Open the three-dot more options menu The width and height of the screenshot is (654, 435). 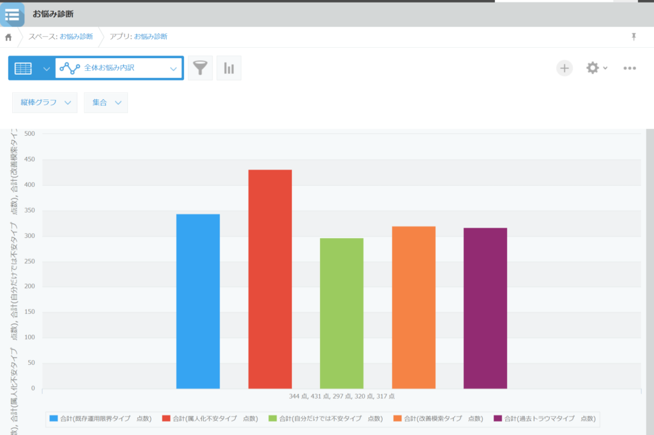(x=630, y=68)
